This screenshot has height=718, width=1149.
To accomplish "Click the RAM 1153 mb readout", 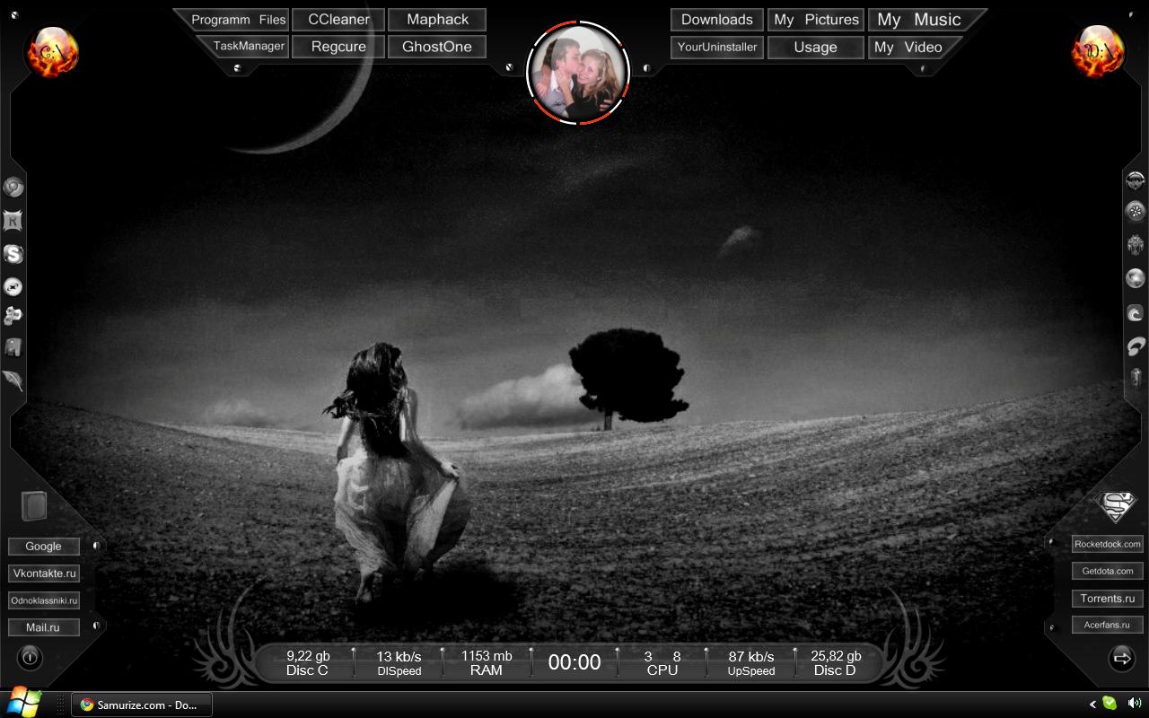I will click(487, 662).
